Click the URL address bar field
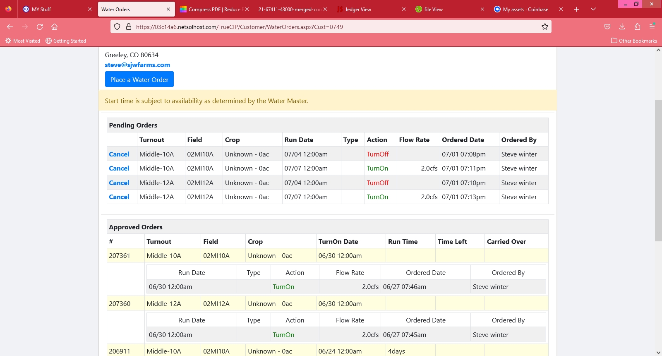This screenshot has width=662, height=356. pyautogui.click(x=331, y=27)
